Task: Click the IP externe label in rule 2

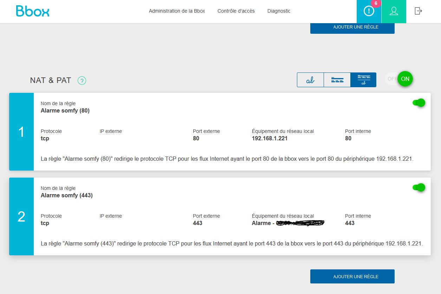Action: (111, 216)
